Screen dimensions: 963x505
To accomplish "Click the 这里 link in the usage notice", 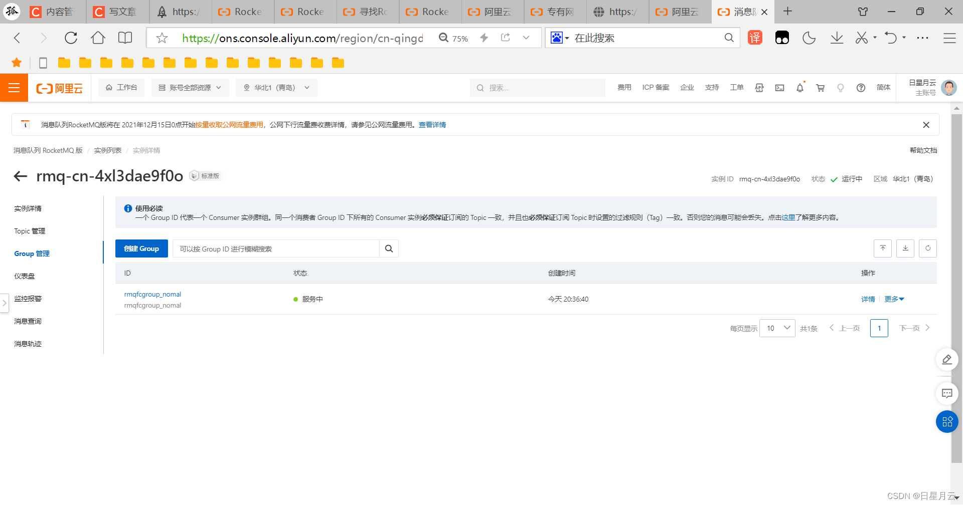I will (x=788, y=217).
